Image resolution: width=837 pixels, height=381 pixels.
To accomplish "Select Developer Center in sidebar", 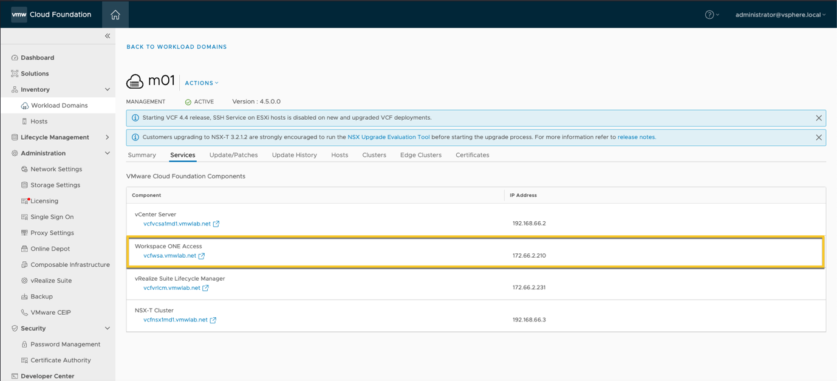I will tap(47, 376).
